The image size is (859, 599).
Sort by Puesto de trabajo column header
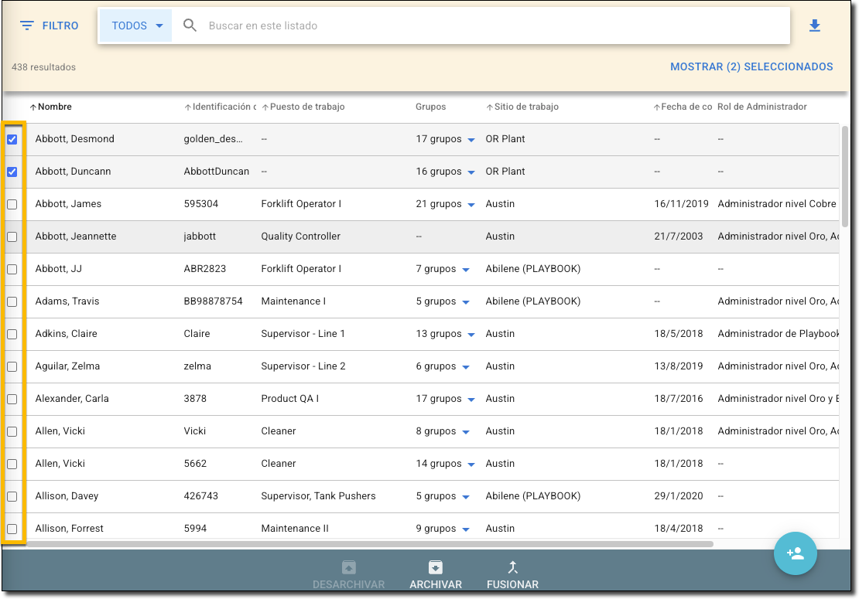(306, 107)
